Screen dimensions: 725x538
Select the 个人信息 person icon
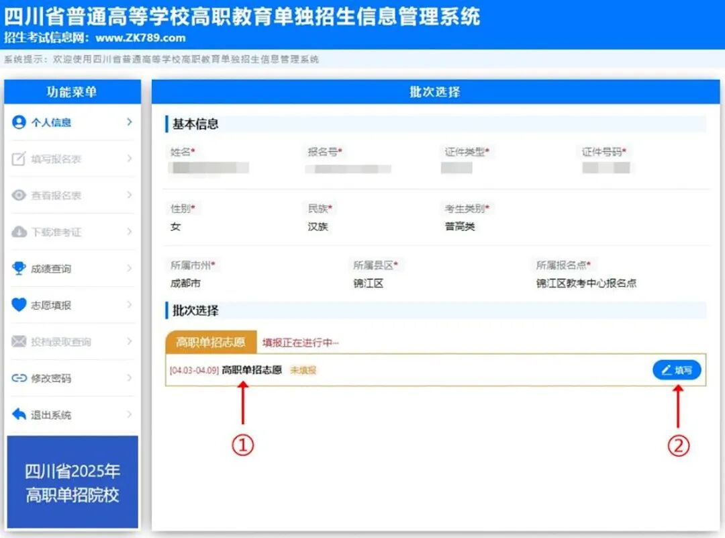[20, 122]
